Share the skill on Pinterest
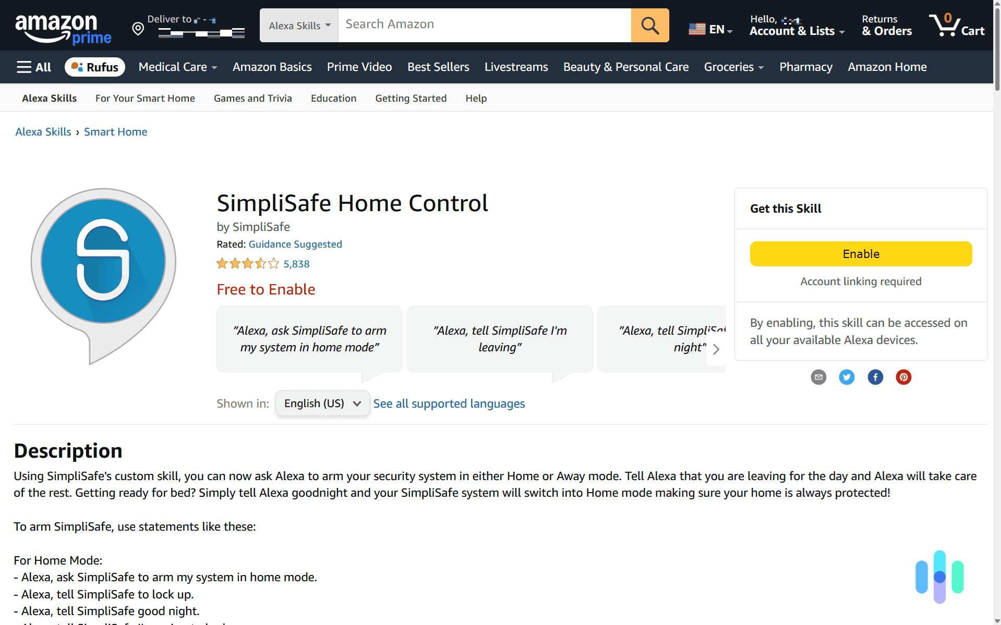 pos(903,377)
